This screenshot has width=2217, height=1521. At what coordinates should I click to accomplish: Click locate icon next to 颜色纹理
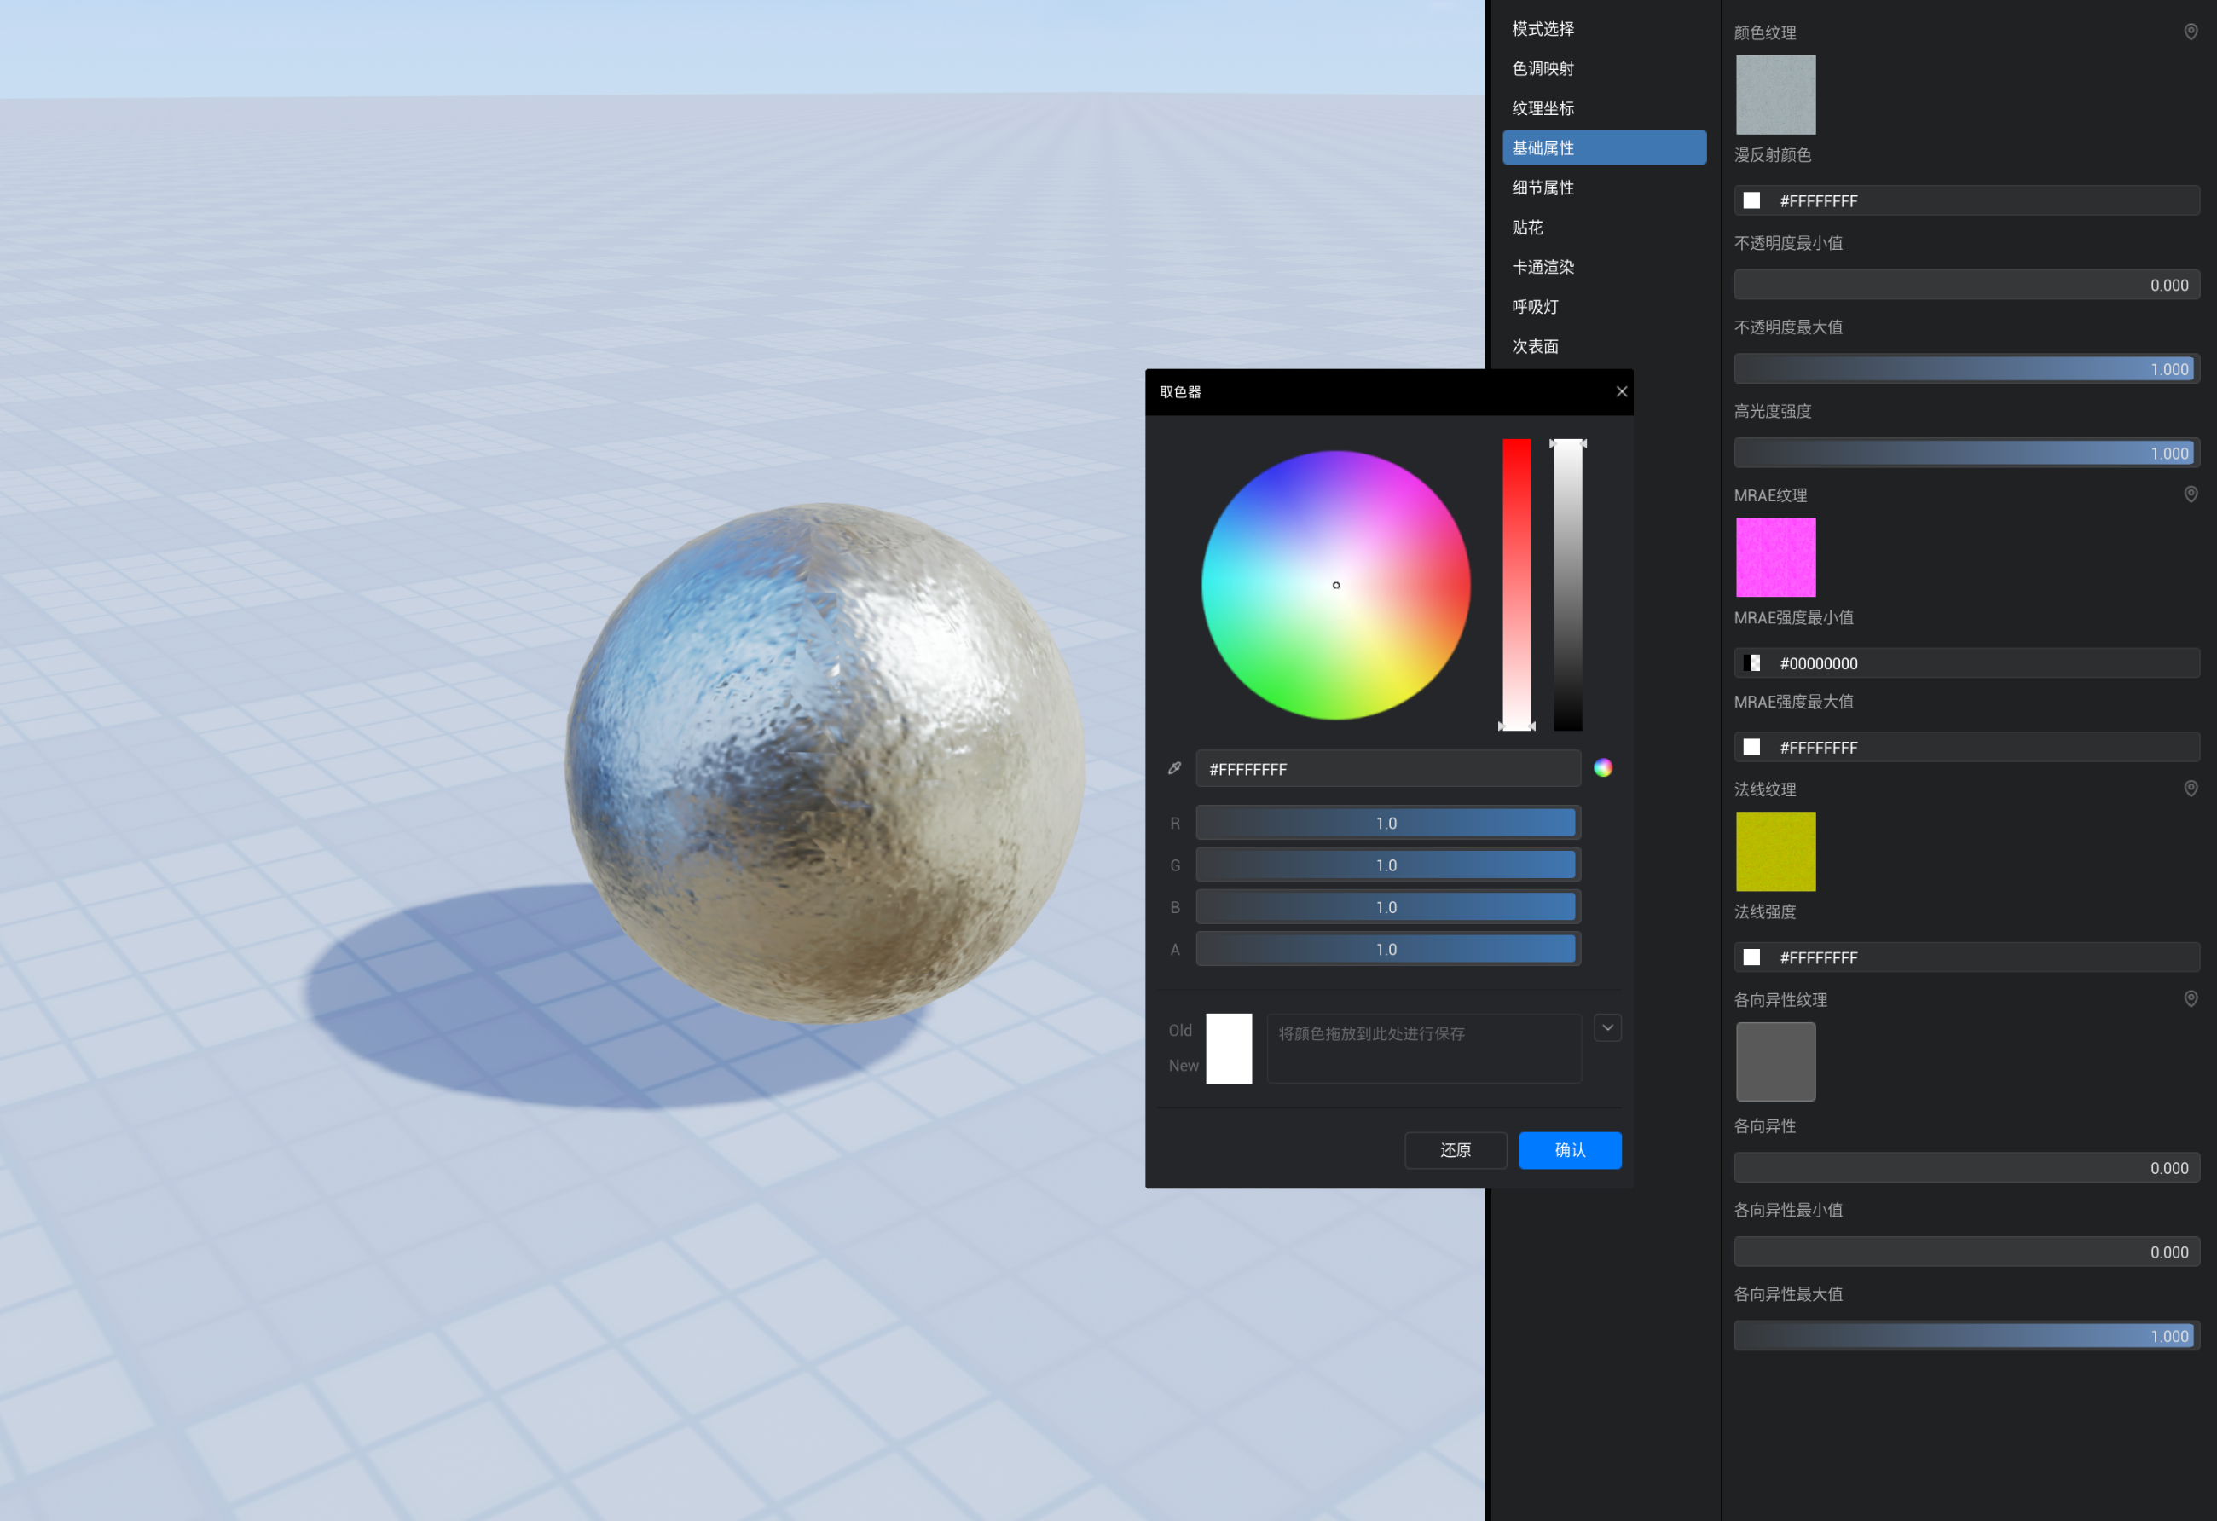pos(2191,32)
